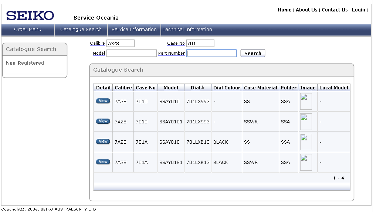
Task: Open the Catalogue Search menu item
Action: [x=81, y=30]
